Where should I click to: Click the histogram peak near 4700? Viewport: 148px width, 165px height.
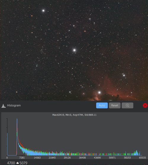(17, 137)
